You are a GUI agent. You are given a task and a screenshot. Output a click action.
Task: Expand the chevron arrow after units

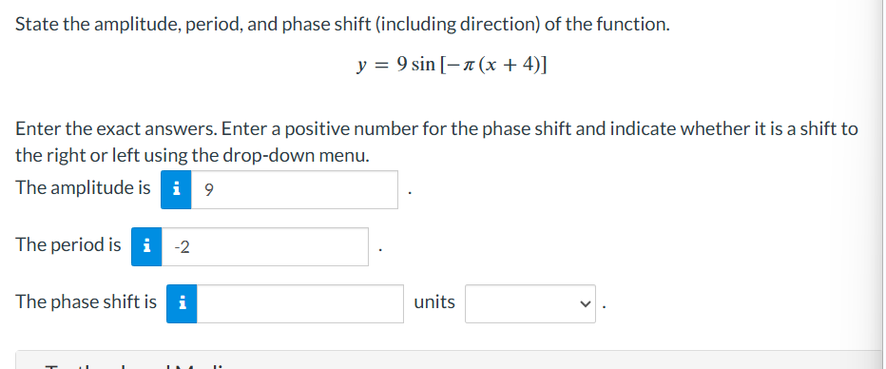[585, 304]
